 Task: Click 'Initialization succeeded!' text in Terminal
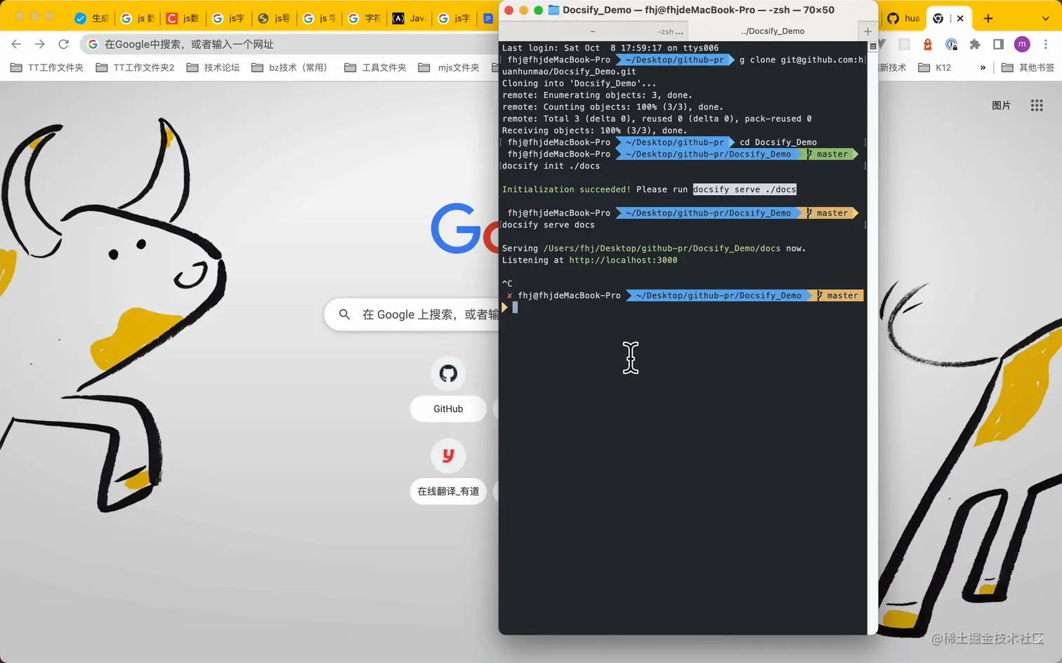coord(566,189)
